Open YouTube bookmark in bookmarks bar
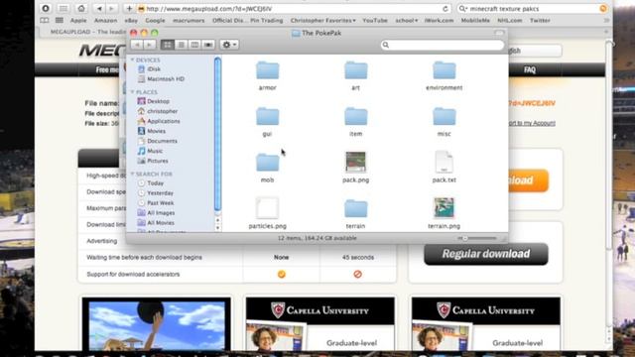 (x=375, y=20)
